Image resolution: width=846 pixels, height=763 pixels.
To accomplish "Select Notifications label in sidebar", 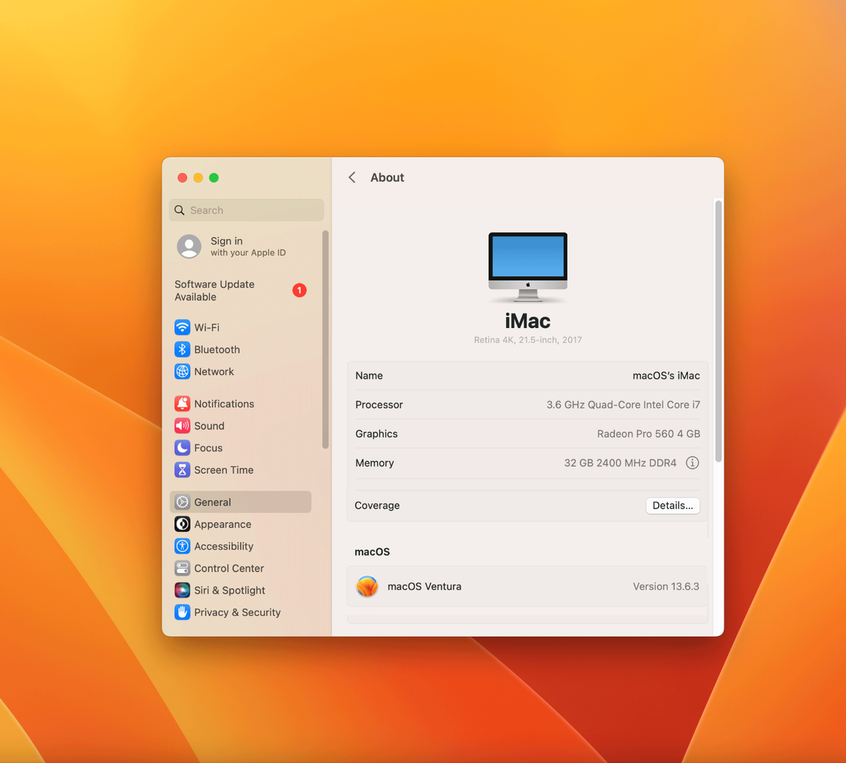I will pos(224,404).
